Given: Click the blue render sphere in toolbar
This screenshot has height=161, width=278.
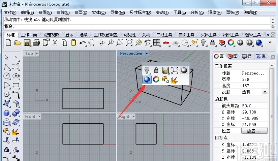Looking at the screenshot, I should [x=259, y=42].
